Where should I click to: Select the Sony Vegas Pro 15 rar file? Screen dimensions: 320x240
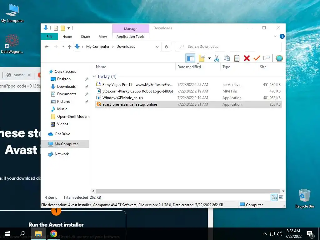point(188,84)
